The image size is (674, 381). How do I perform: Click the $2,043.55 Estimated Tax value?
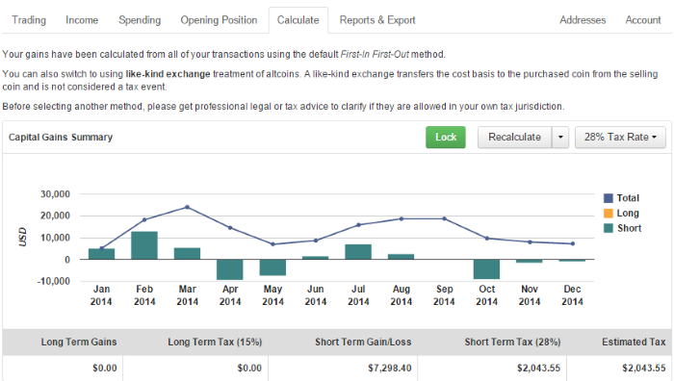coord(643,368)
